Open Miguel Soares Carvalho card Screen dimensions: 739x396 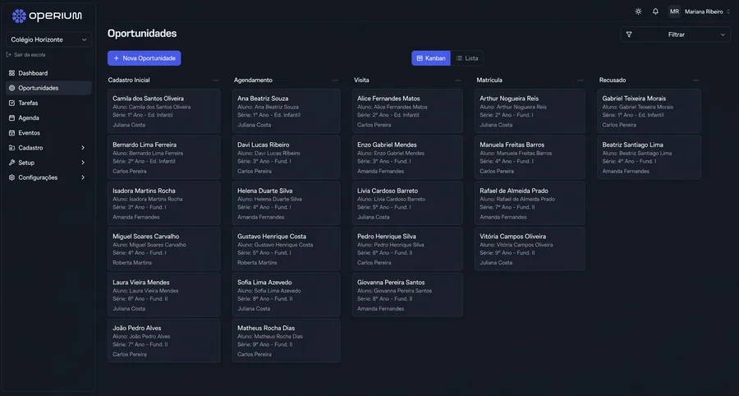163,249
